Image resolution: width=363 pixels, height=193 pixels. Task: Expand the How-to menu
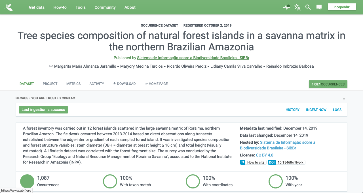pyautogui.click(x=60, y=7)
